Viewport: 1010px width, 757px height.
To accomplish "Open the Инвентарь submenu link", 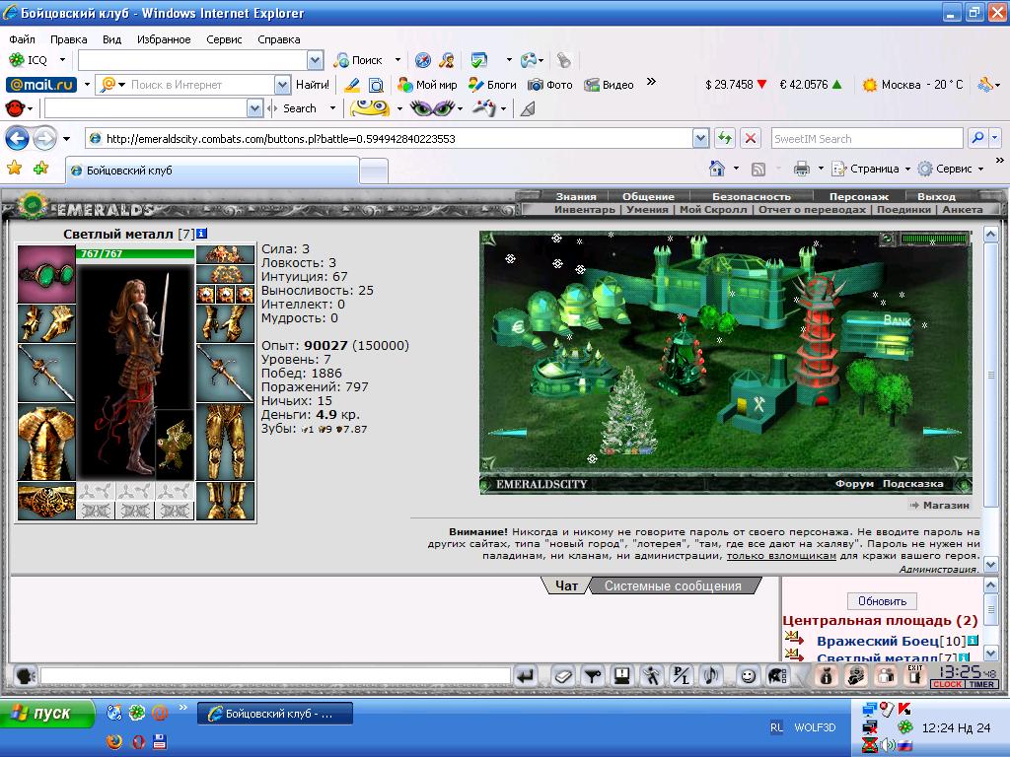I will coord(584,209).
